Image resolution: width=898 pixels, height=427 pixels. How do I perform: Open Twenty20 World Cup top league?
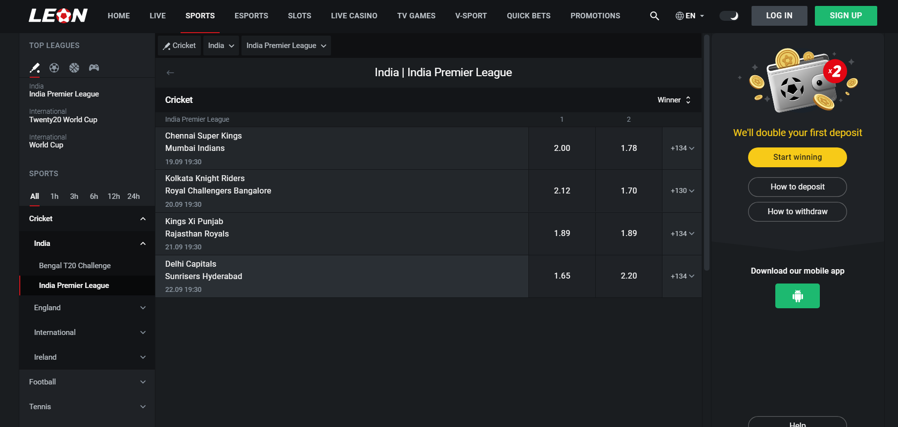point(63,116)
